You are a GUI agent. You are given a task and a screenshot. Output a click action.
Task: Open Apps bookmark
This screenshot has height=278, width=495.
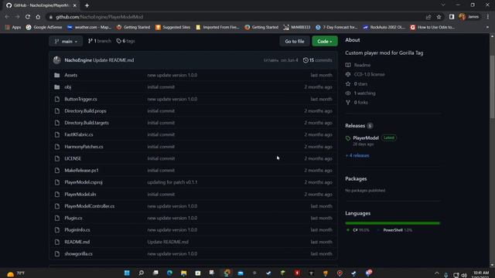coord(13,28)
